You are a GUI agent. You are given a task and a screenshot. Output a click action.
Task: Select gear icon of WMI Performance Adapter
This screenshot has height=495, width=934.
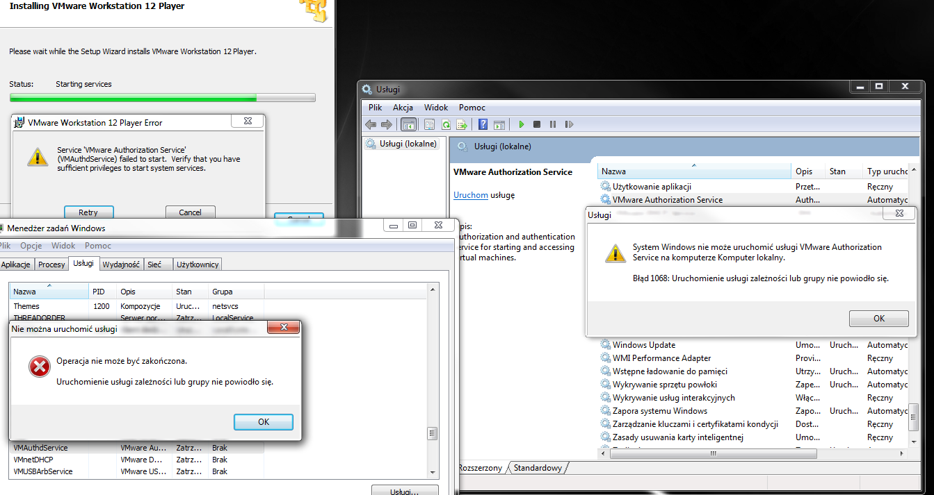tap(605, 358)
